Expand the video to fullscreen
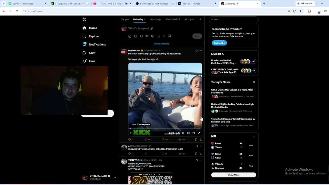The height and width of the screenshot is (185, 329). [199, 133]
